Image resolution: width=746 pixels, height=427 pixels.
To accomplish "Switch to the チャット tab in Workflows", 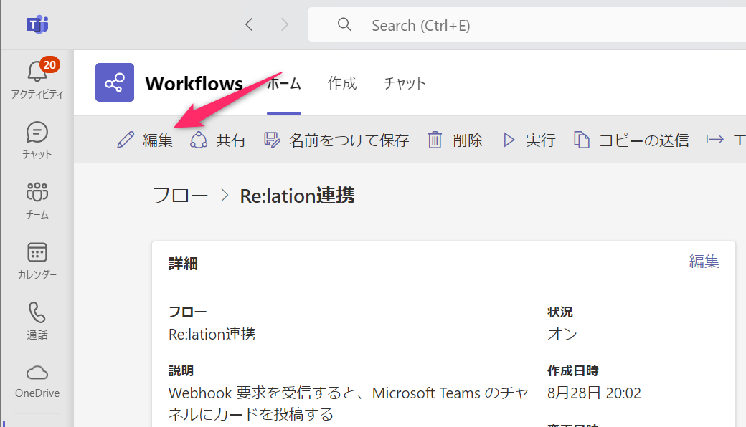I will point(405,84).
